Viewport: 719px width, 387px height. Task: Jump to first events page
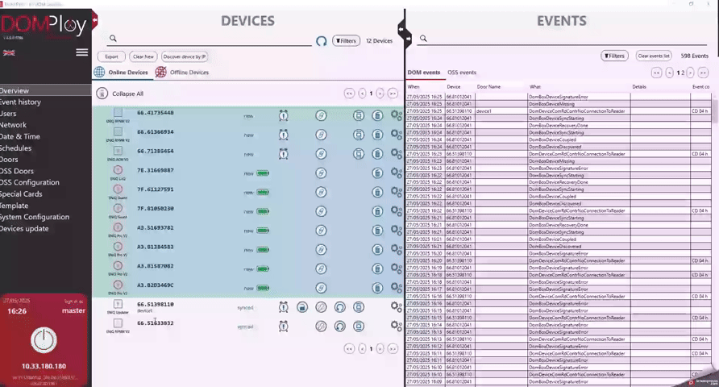(657, 73)
